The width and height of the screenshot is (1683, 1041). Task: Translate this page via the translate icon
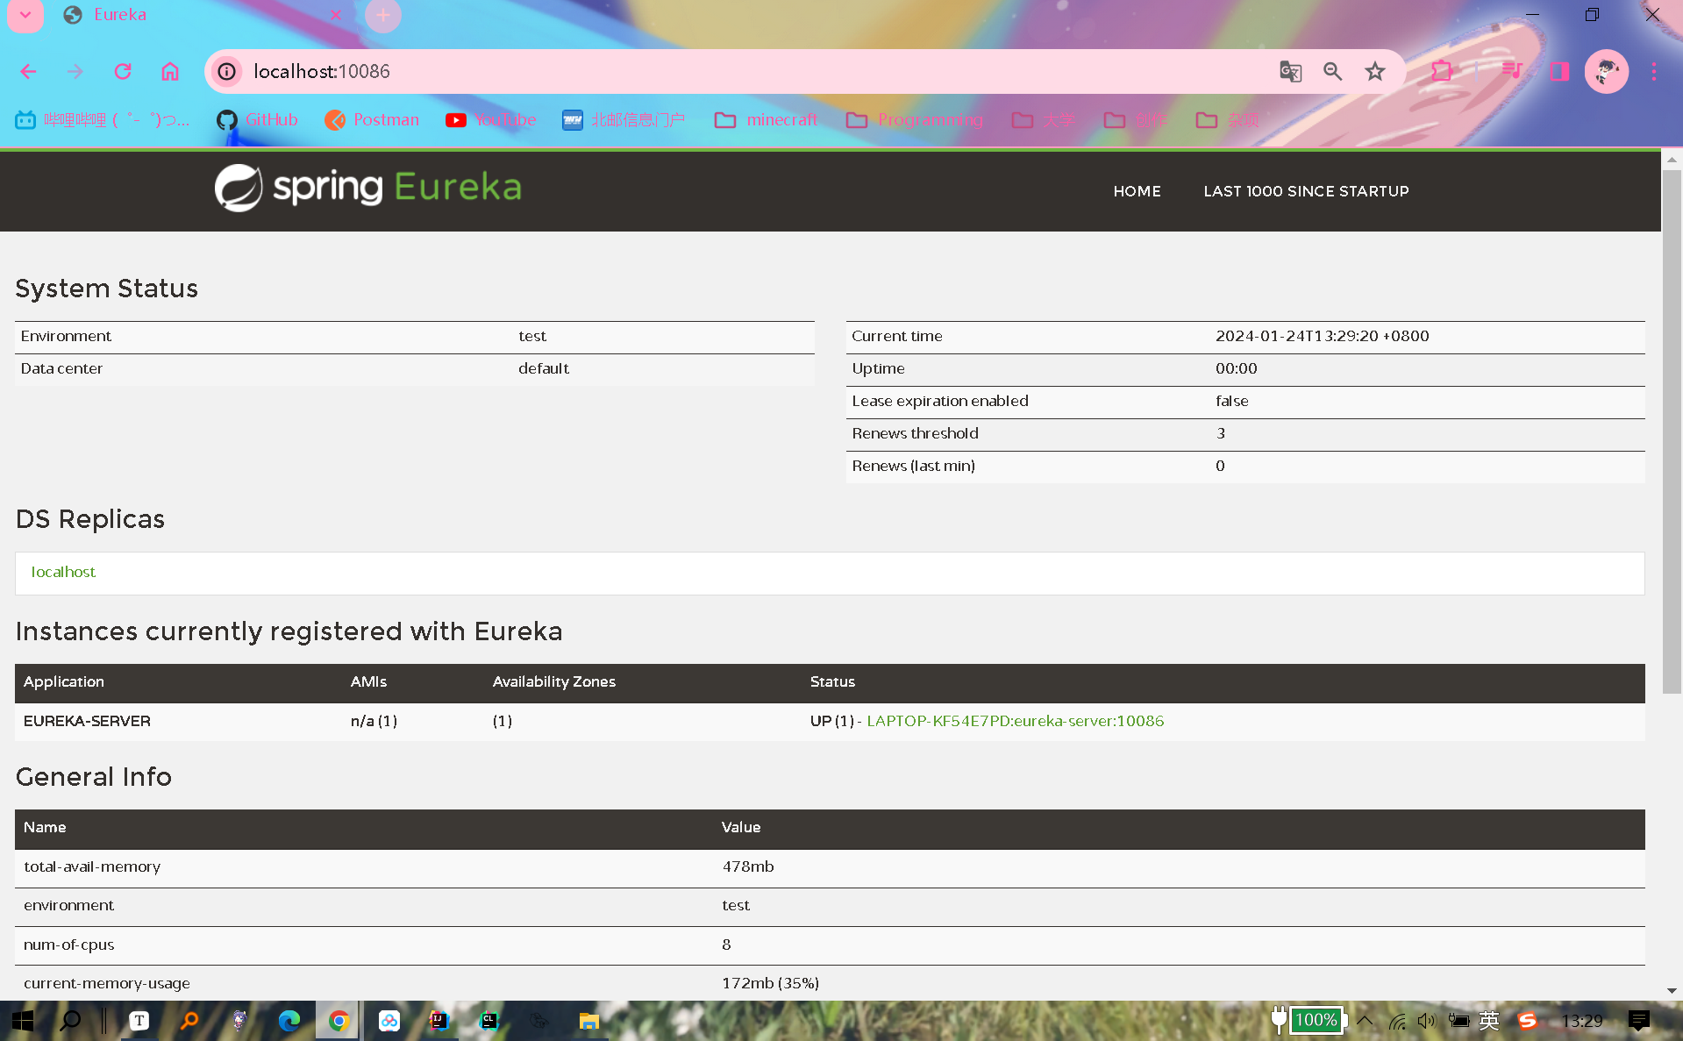click(x=1290, y=72)
